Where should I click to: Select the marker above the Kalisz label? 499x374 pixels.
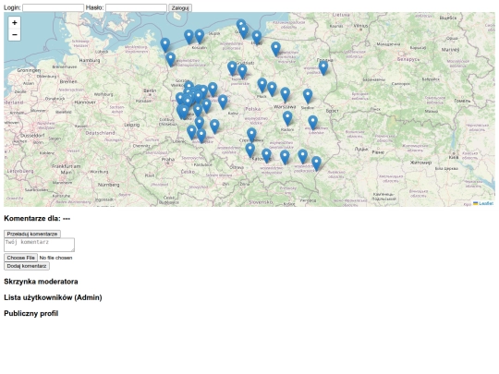(223, 103)
